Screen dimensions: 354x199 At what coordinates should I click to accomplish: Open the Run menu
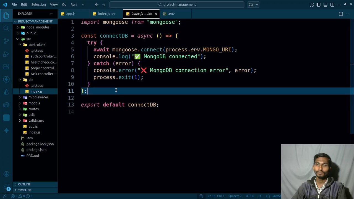74,4
